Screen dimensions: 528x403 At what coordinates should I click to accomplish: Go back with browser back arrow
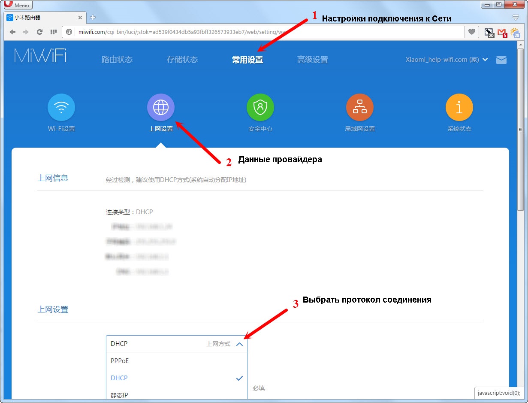(12, 32)
